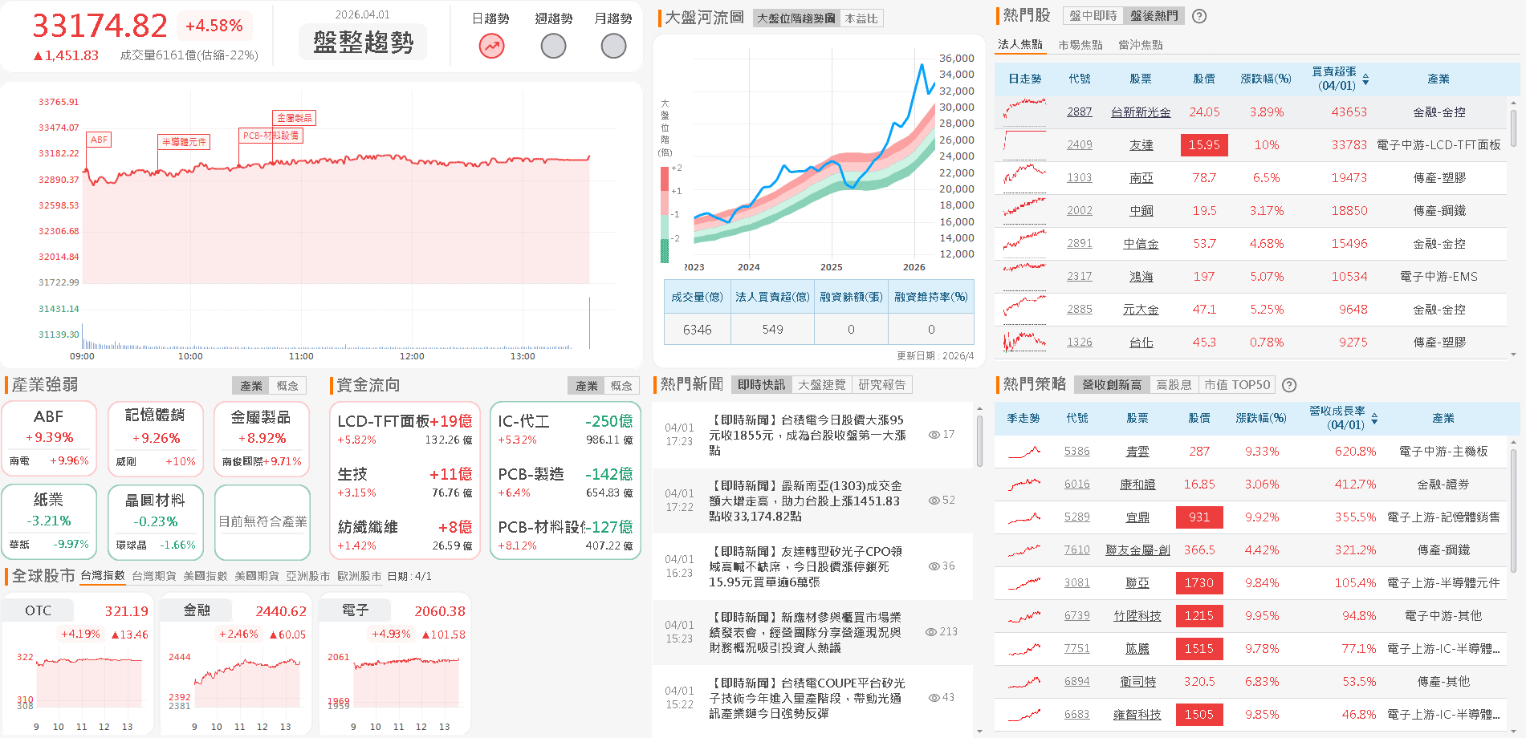Viewport: 1526px width, 738px height.
Task: Switch 產業強弱 panel to 概念 view
Action: (288, 385)
